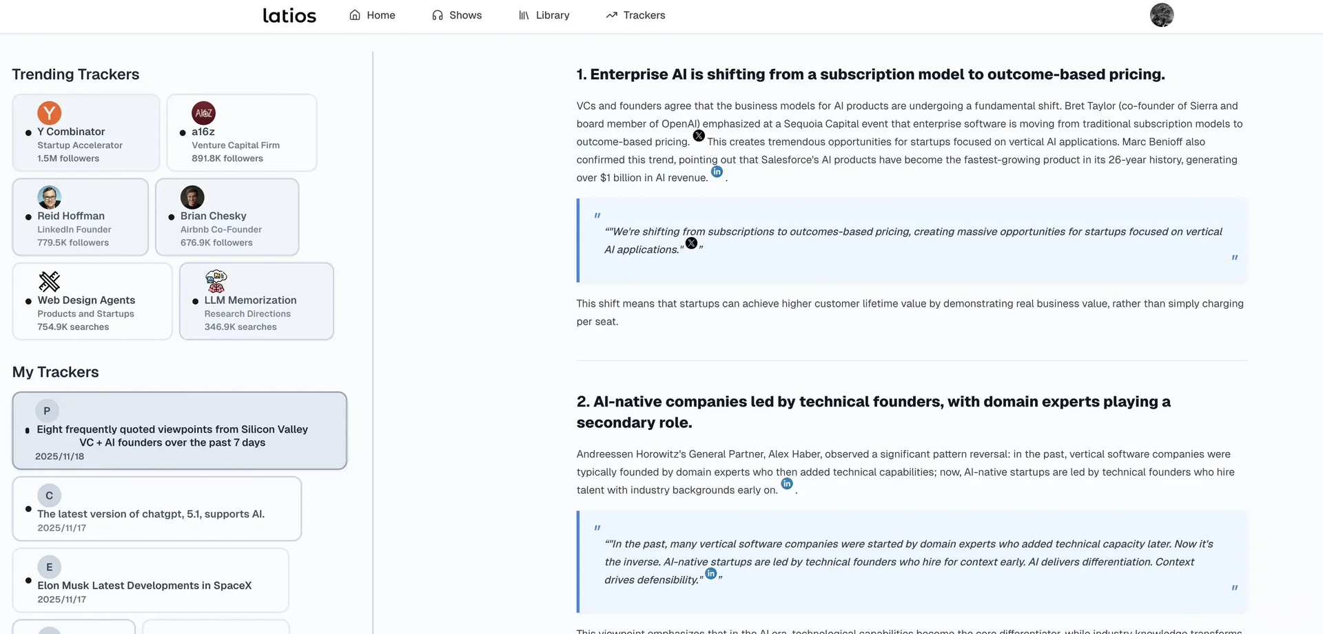Click the "Trending Trackers" heading
The image size is (1323, 634).
tap(76, 74)
